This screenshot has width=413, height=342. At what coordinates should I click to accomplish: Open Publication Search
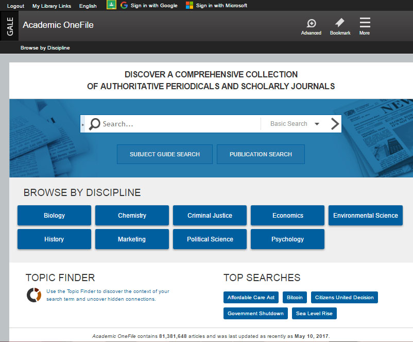(260, 154)
